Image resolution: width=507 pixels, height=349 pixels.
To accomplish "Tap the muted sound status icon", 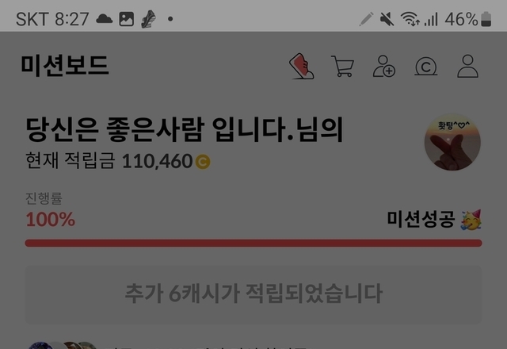I will point(387,19).
